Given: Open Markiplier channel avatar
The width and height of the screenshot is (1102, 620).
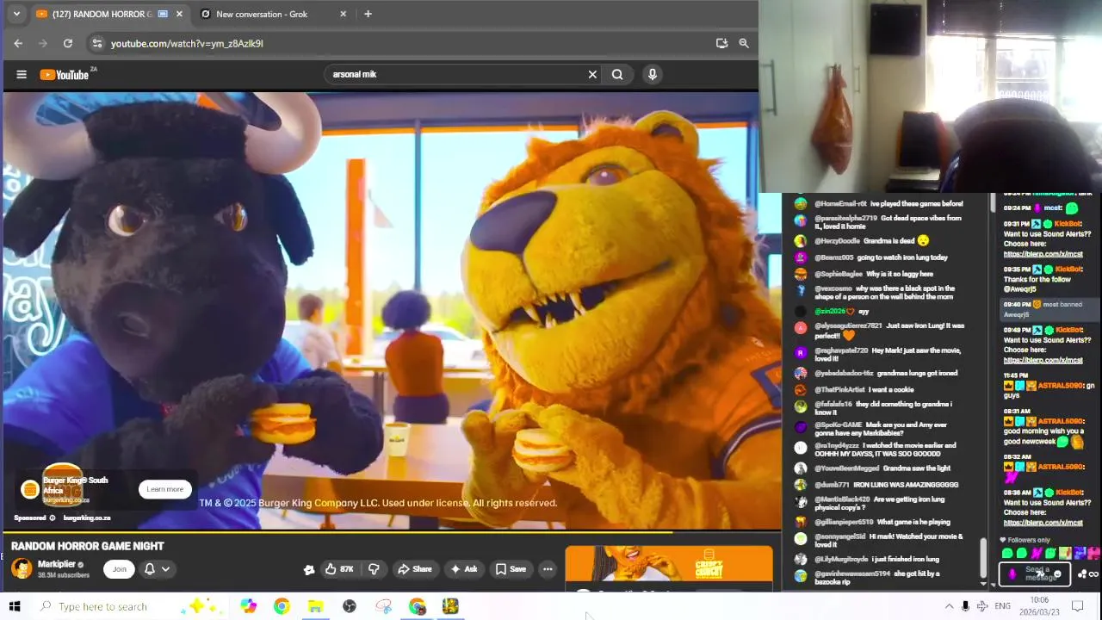Looking at the screenshot, I should [x=22, y=568].
